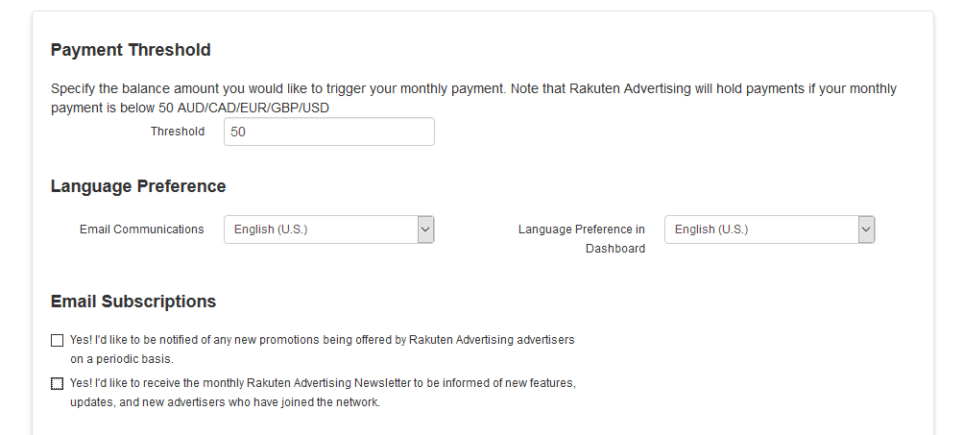Click the Language Preference heading

[x=138, y=186]
